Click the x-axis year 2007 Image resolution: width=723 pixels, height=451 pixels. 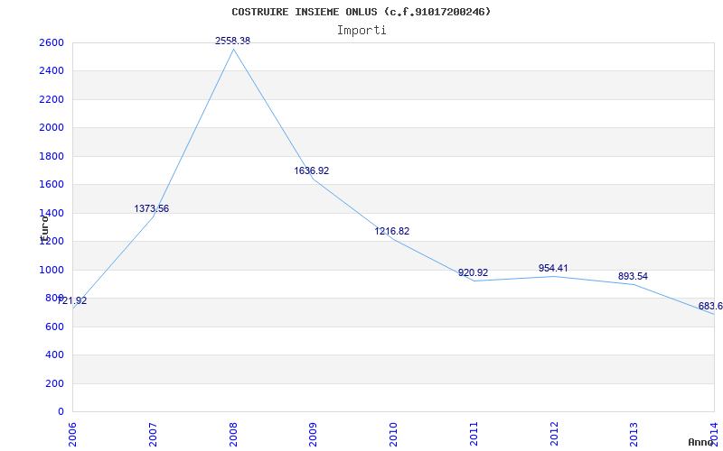pos(153,435)
